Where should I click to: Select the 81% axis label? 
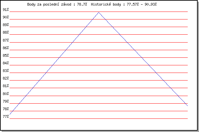tap(6, 86)
